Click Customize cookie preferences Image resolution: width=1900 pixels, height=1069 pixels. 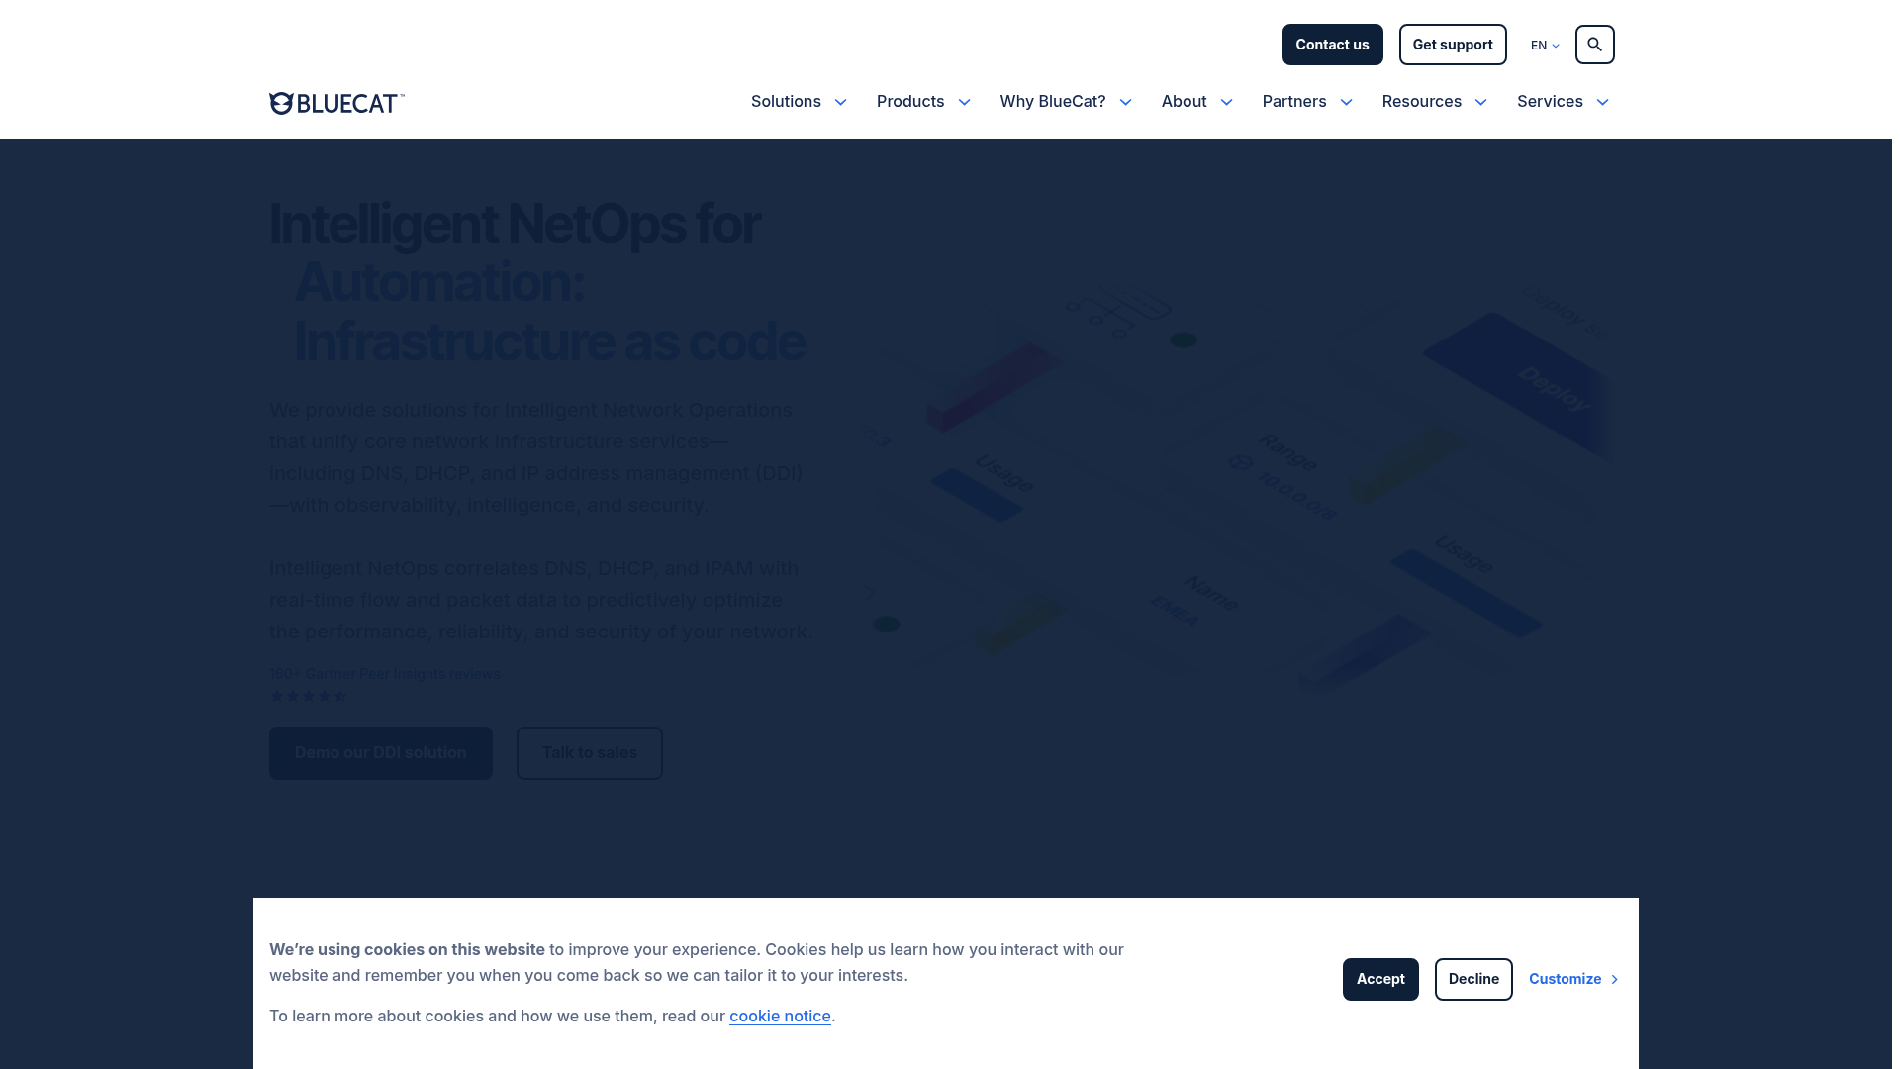click(1565, 979)
